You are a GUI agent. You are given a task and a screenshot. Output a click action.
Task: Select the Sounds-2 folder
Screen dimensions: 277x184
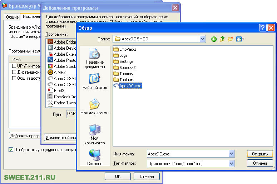tap(124, 68)
